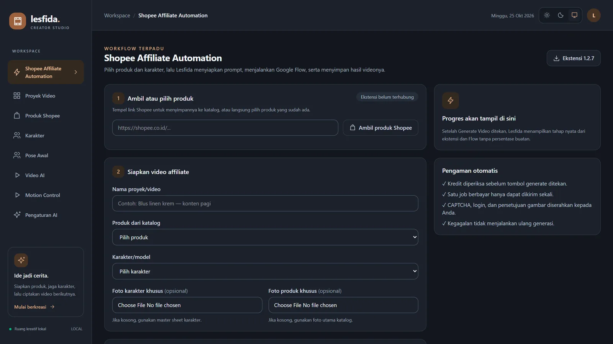Download Ekstensi 1.2.7 button
This screenshot has width=613, height=344.
[x=574, y=58]
